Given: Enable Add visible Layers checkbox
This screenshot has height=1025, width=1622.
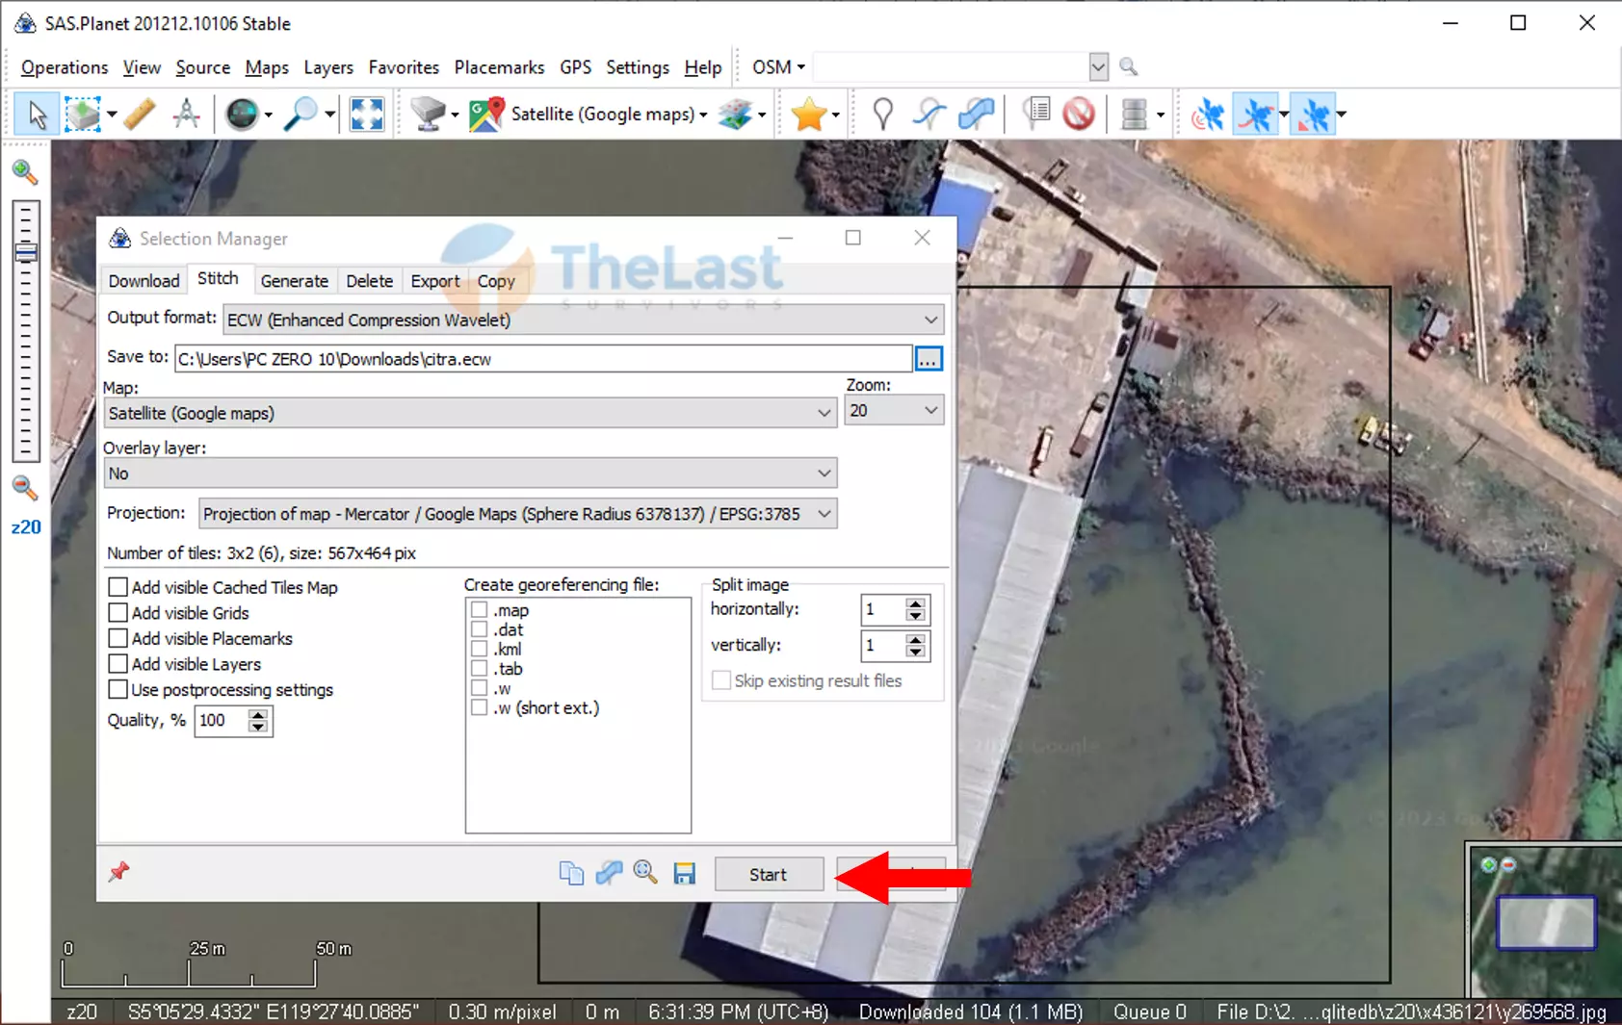Looking at the screenshot, I should (118, 664).
